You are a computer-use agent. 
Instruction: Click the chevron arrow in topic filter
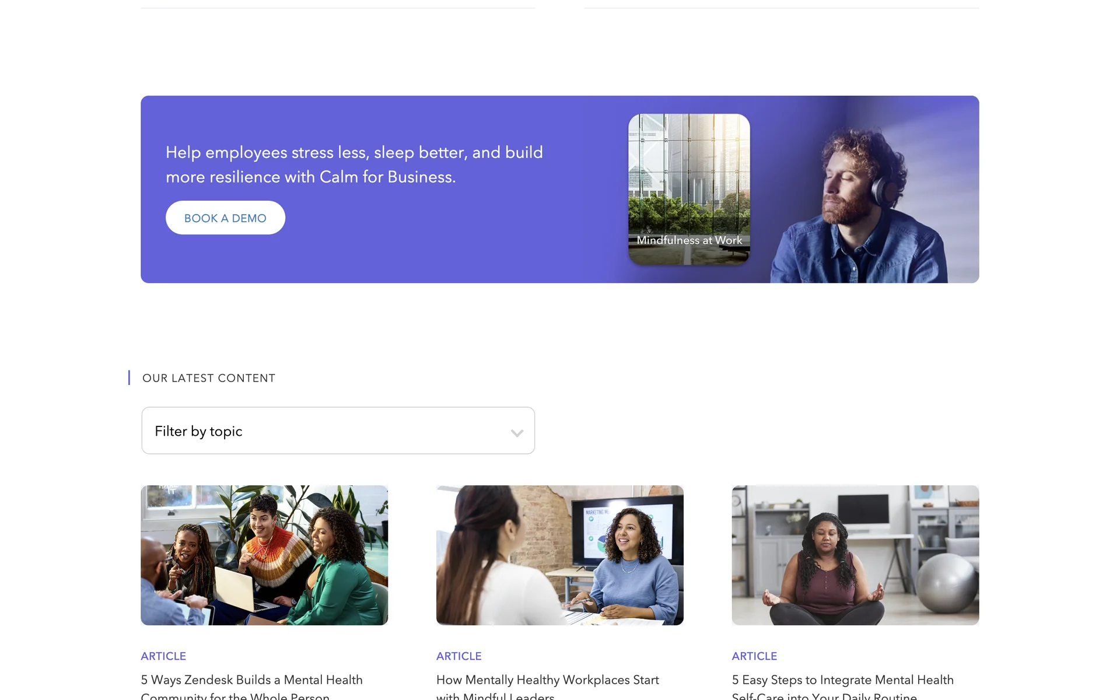coord(517,433)
